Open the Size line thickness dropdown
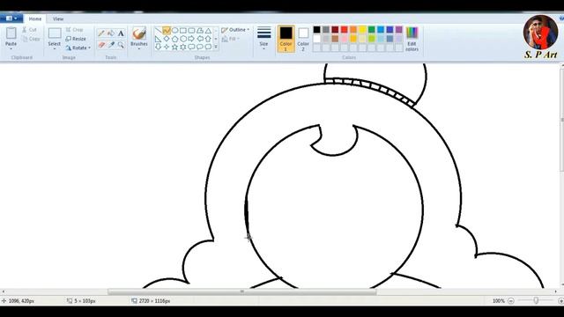Image resolution: width=564 pixels, height=317 pixels. [x=264, y=39]
